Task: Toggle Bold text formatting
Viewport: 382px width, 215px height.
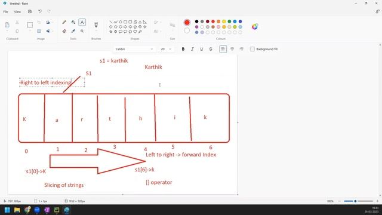Action: pos(183,49)
